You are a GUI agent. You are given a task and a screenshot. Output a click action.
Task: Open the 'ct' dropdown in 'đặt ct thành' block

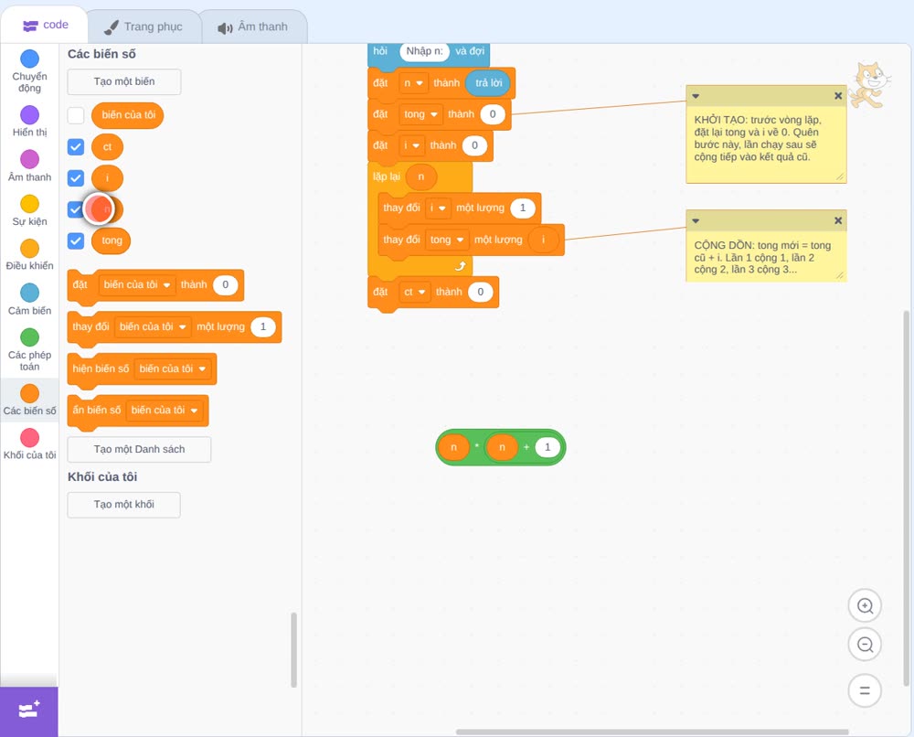coord(414,292)
